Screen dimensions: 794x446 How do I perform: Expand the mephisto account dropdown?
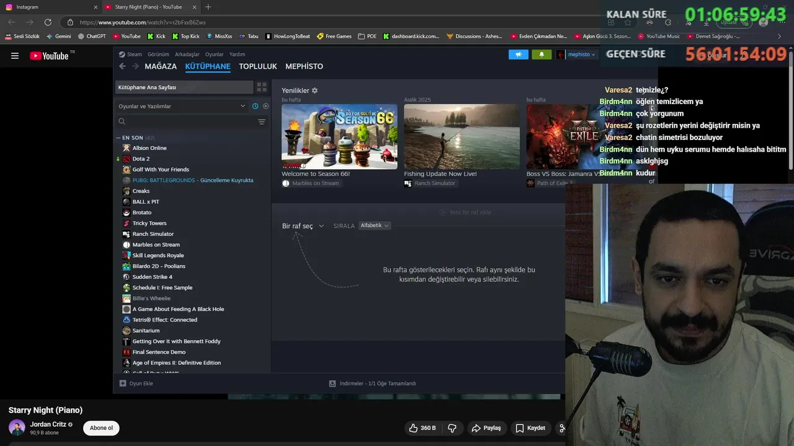tap(576, 55)
